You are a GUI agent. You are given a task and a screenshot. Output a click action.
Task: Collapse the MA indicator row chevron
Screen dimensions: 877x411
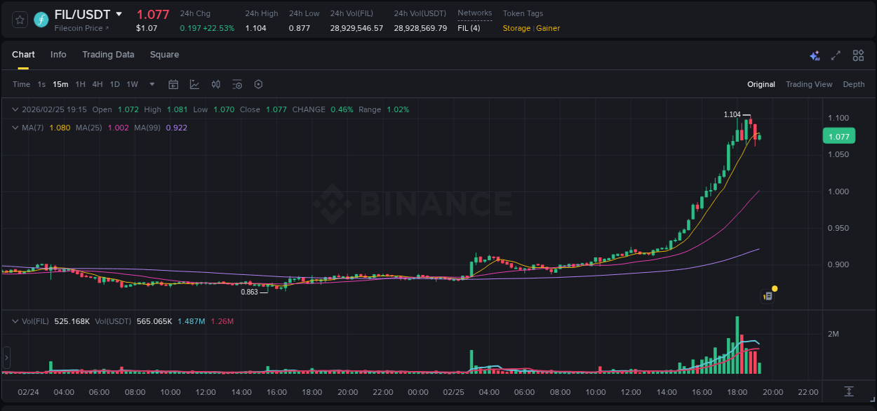(x=15, y=128)
